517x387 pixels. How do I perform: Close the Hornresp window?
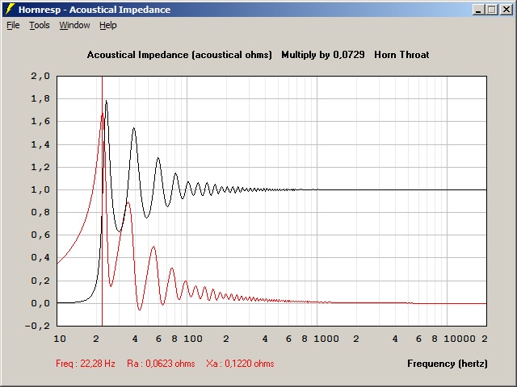point(506,10)
